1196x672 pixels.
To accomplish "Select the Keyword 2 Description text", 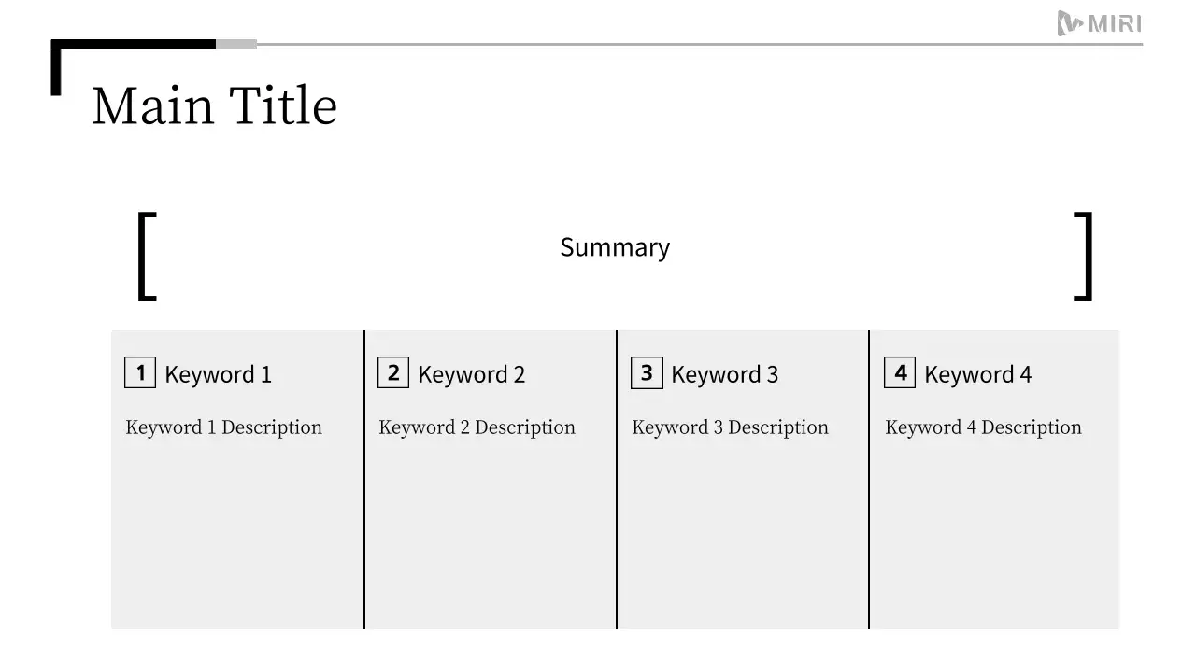I will tap(477, 427).
